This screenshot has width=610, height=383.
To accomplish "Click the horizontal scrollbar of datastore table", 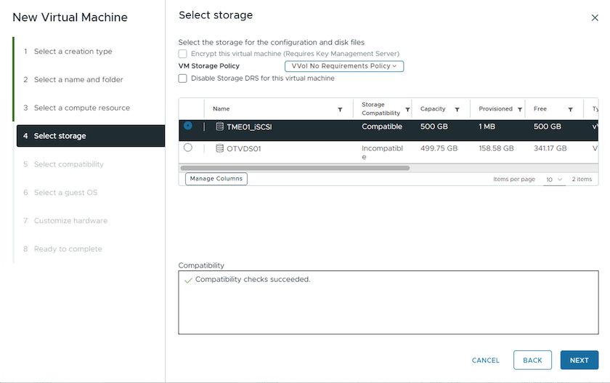I will 295,168.
